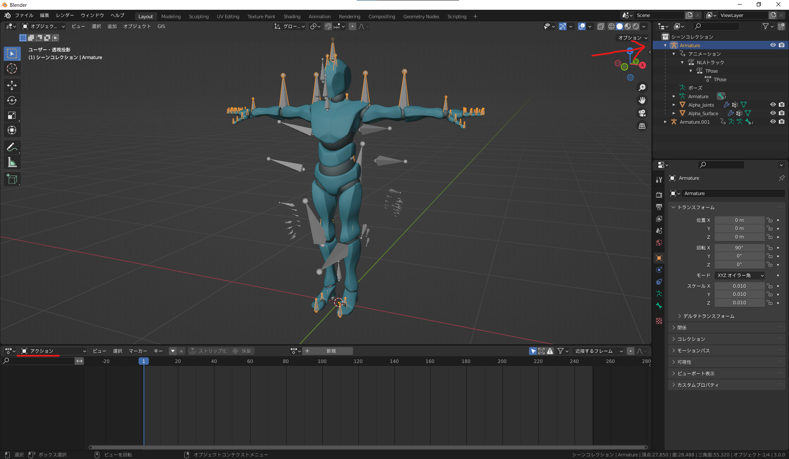Select the Annotate tool
789x459 pixels.
tap(12, 147)
